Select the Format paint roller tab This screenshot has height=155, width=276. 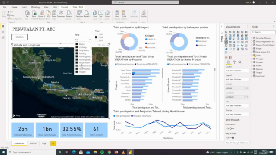tap(234, 62)
